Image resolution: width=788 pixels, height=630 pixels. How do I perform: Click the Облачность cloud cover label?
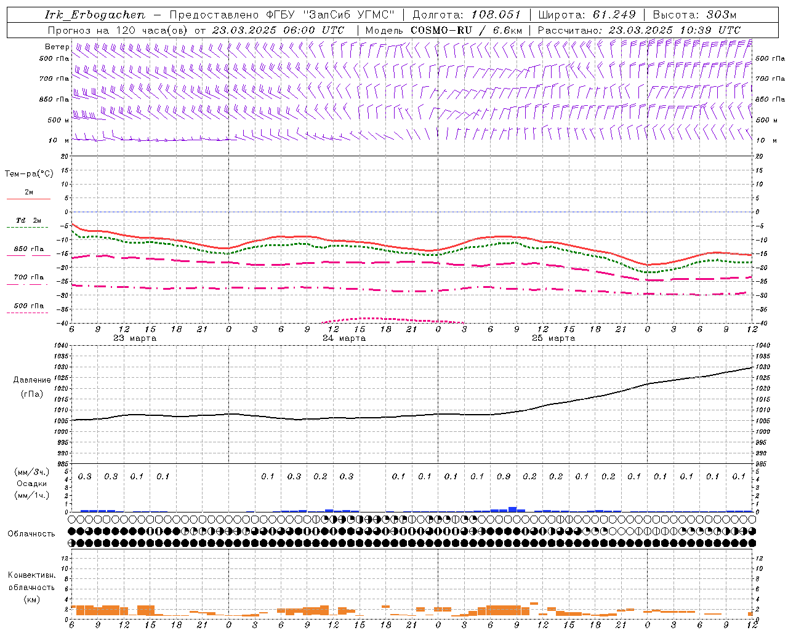[31, 534]
